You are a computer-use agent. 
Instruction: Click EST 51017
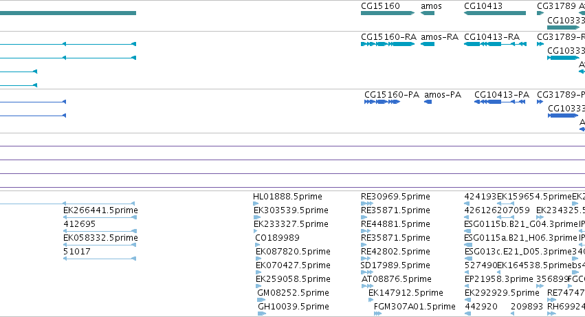tap(76, 252)
